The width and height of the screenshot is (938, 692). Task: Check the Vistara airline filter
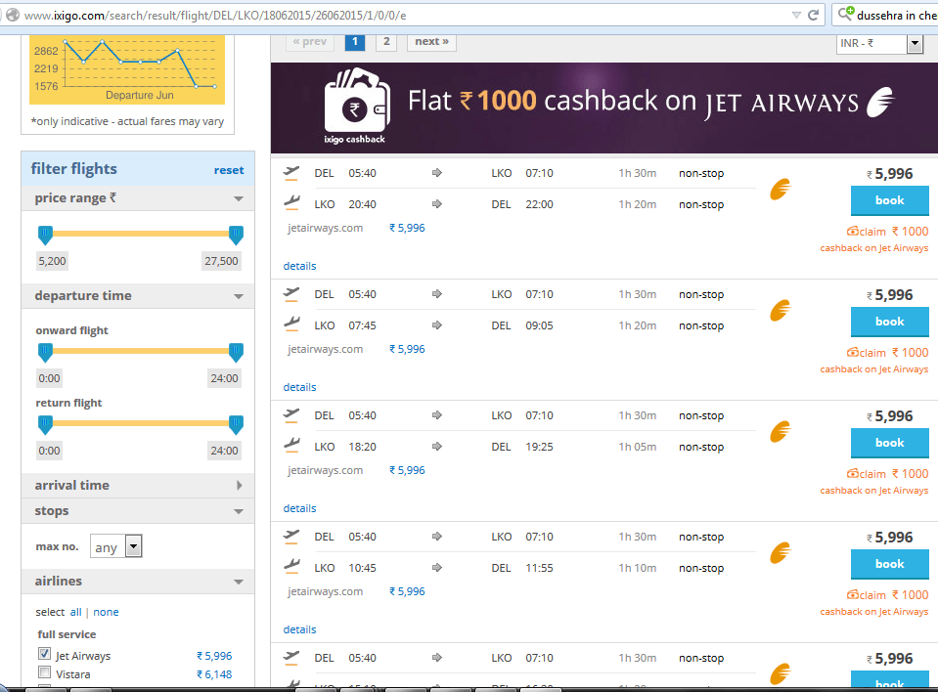click(44, 672)
